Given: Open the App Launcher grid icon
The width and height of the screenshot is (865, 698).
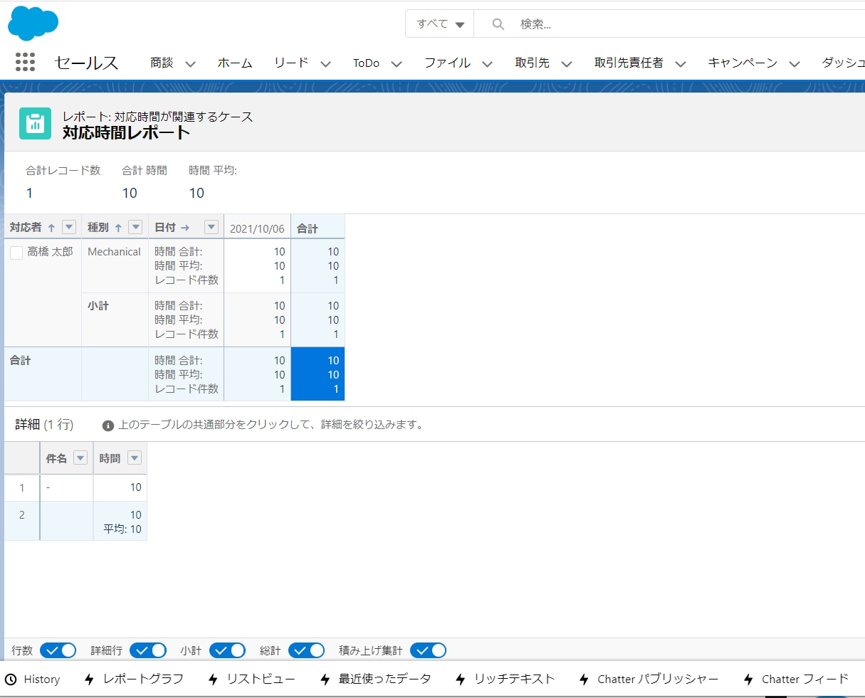Looking at the screenshot, I should (x=25, y=62).
